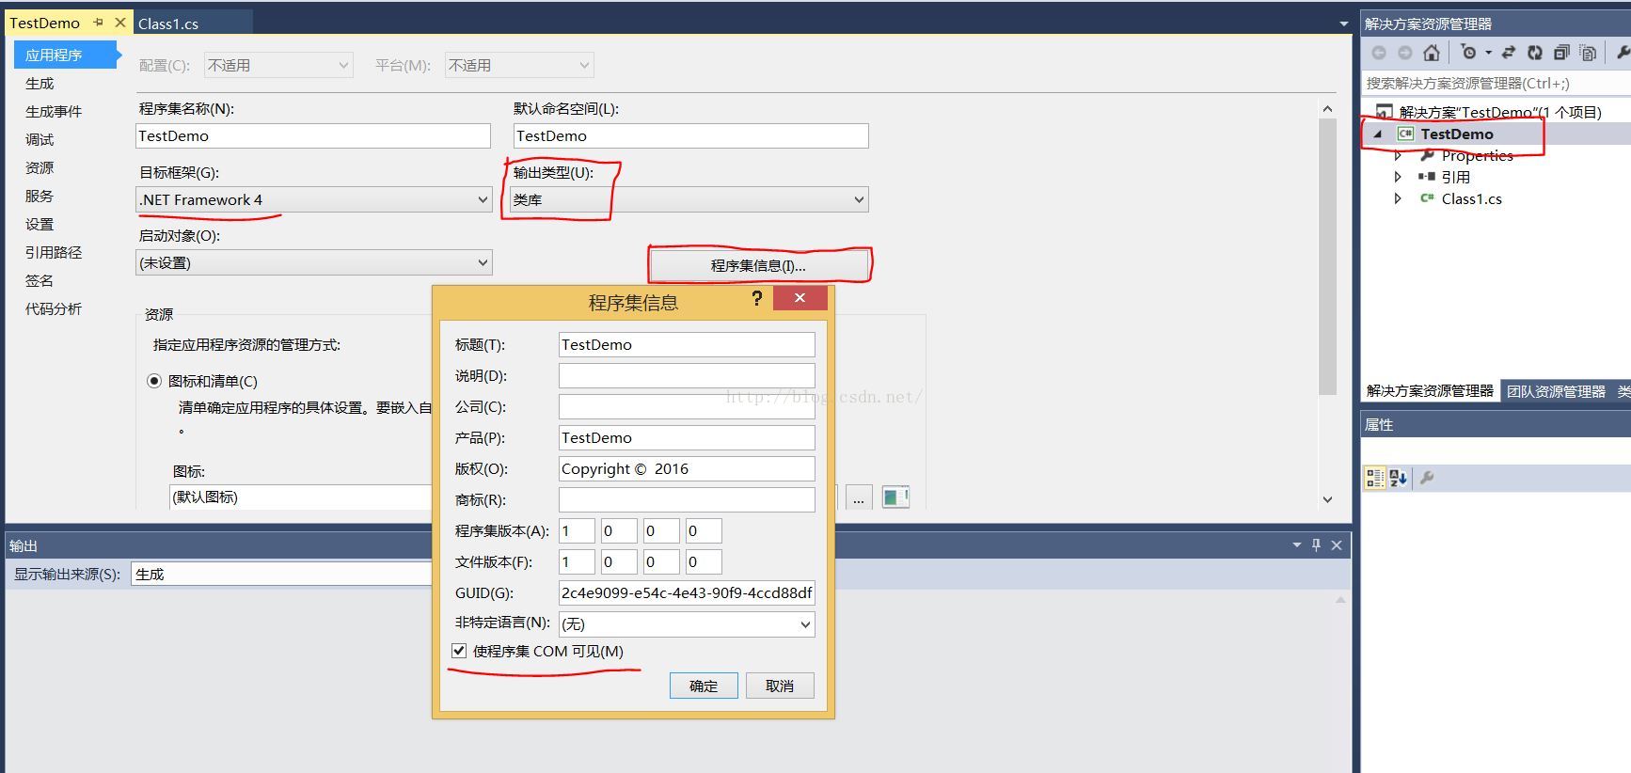
Task: Open the 显示输出来源 生成 dropdown
Action: pos(282,574)
